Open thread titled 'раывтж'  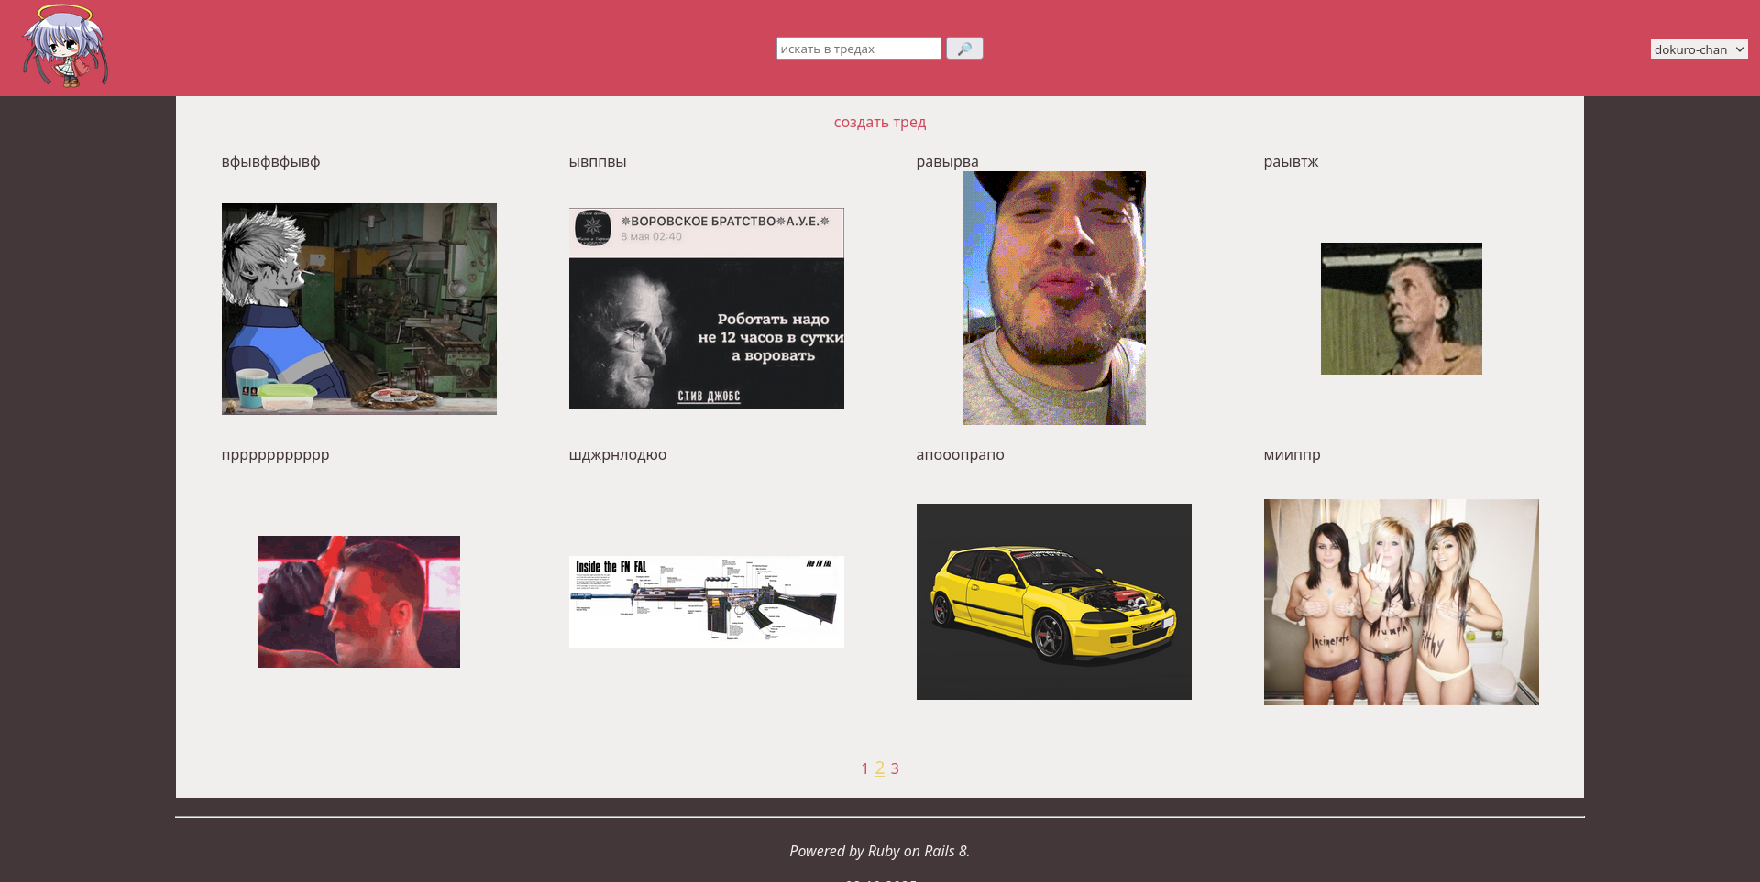[x=1291, y=162]
